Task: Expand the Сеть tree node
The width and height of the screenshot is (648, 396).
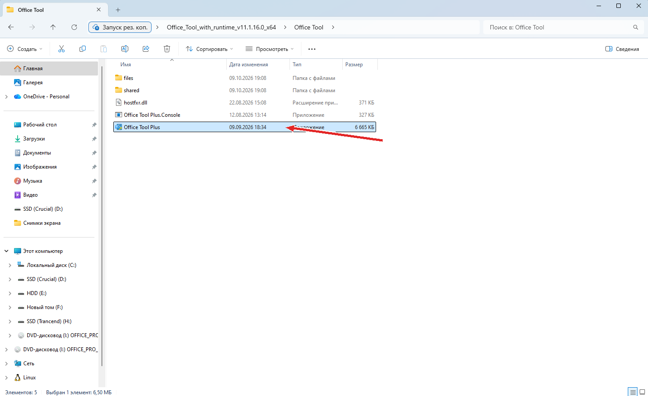Action: coord(6,364)
